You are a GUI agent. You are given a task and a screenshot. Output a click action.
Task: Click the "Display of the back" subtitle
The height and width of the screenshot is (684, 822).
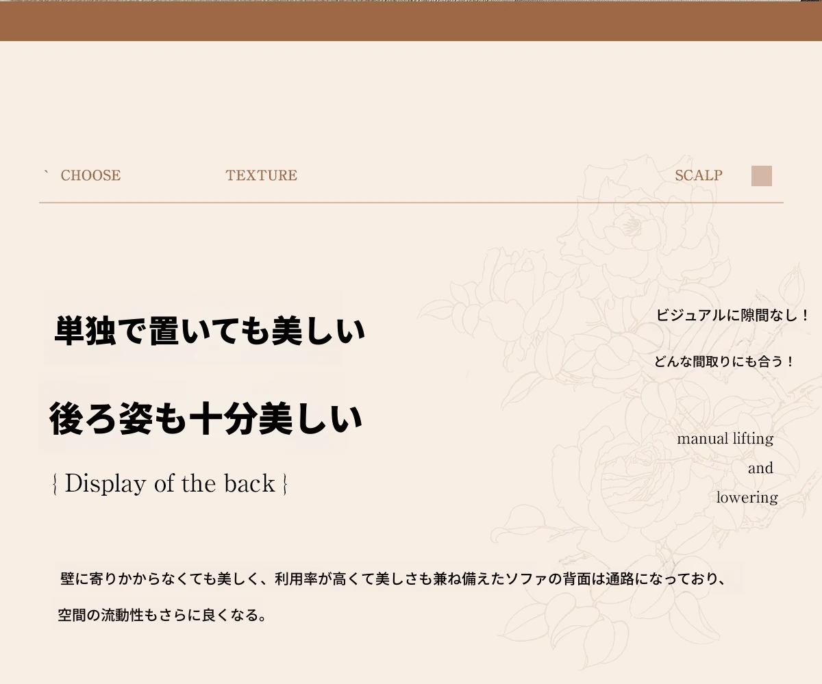click(x=170, y=483)
